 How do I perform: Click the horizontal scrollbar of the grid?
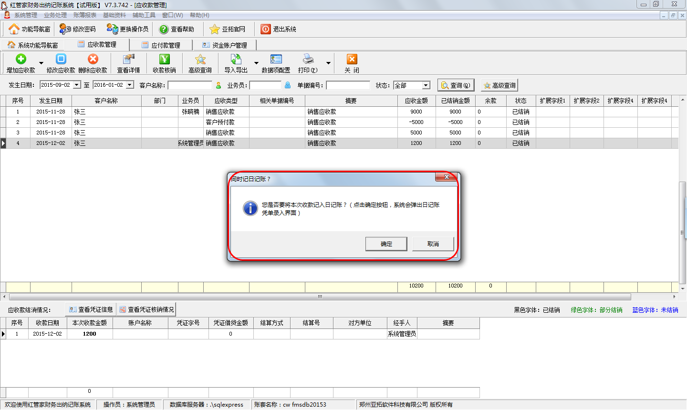coord(320,297)
